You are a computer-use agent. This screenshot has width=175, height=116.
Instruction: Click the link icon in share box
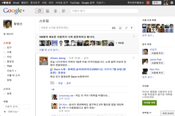126,28
